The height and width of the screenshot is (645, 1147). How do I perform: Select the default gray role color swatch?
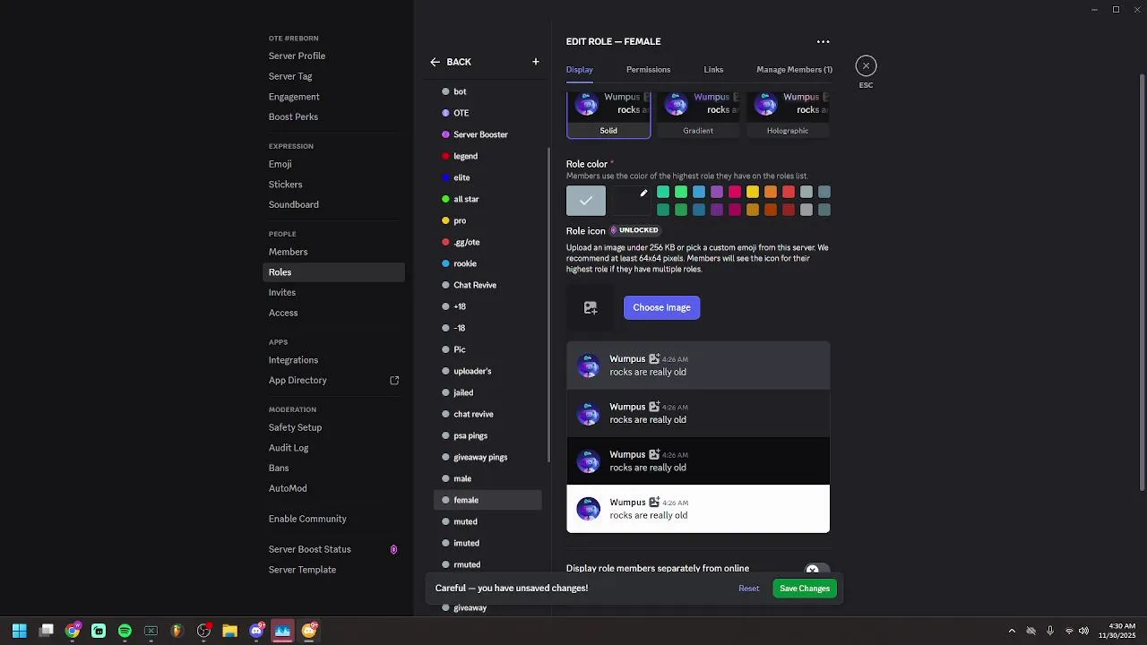coord(586,201)
